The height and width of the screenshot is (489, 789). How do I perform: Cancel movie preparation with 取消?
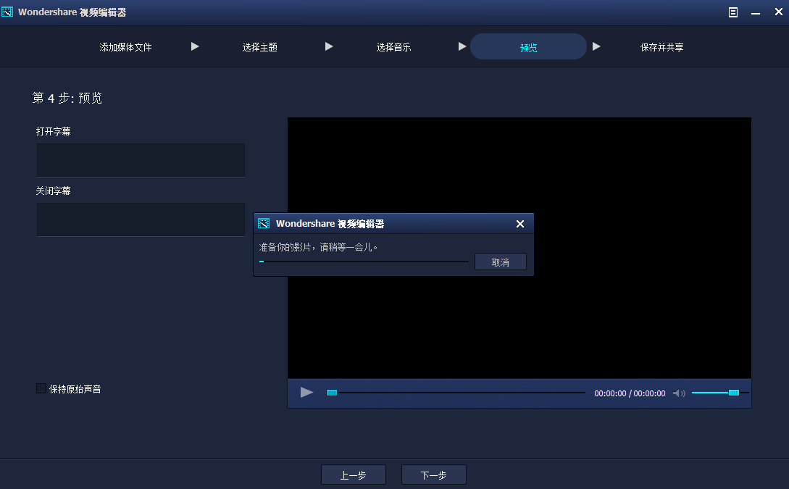(x=501, y=262)
